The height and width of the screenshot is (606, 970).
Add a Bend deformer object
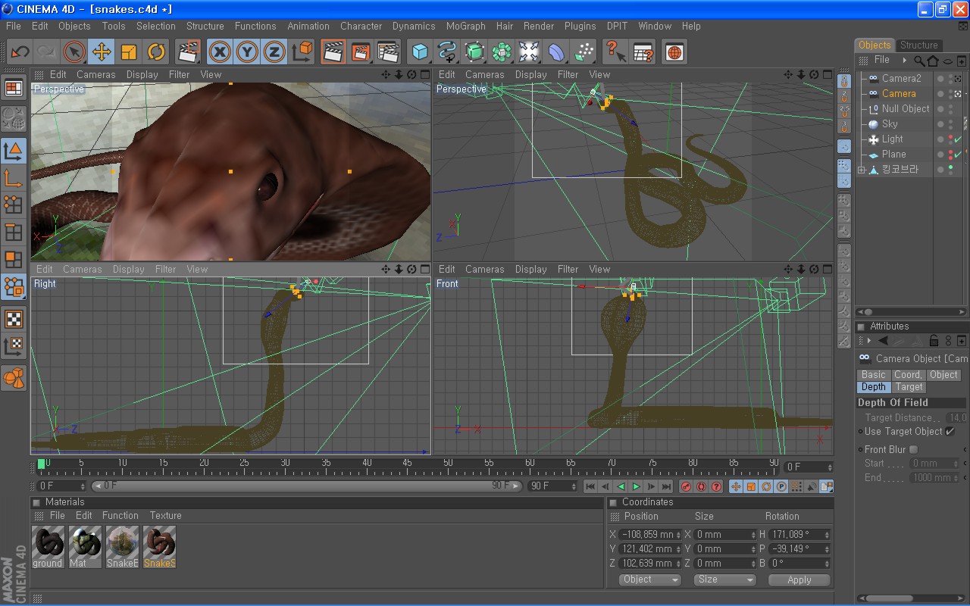click(x=556, y=52)
